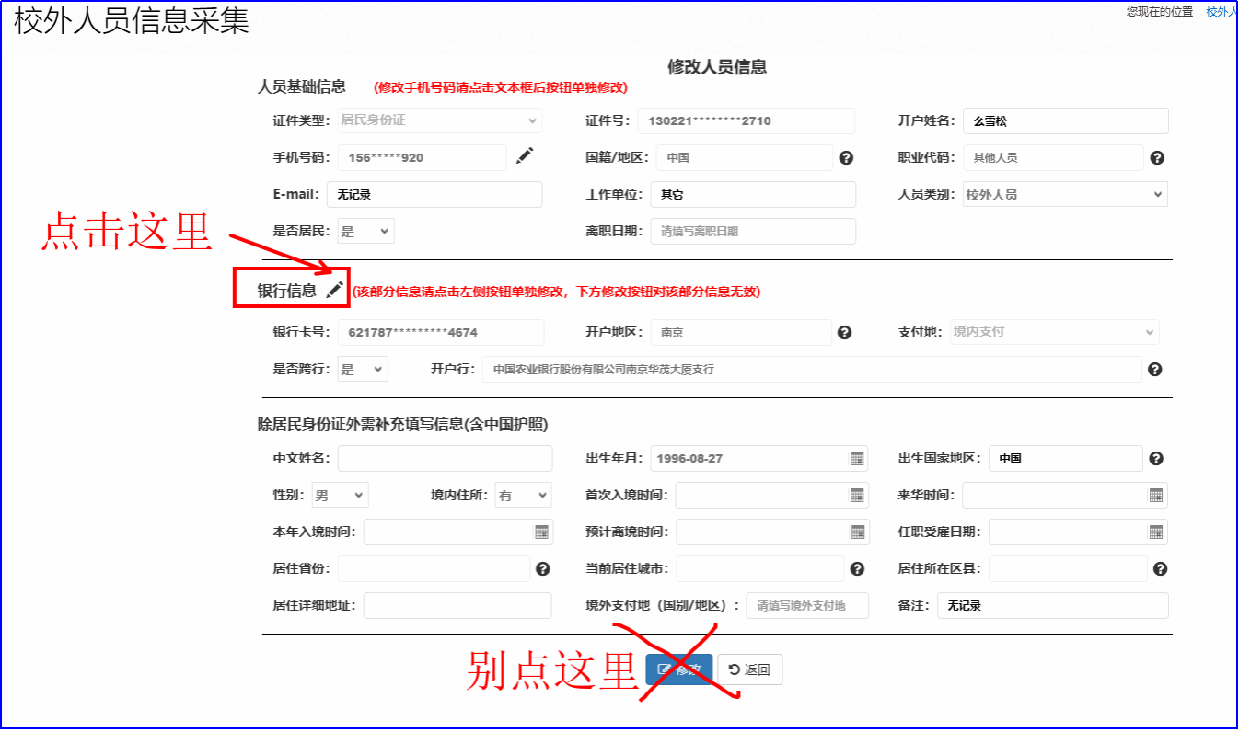Open the 境内住所 dropdown
Screen dimensions: 1239x732
click(x=523, y=496)
